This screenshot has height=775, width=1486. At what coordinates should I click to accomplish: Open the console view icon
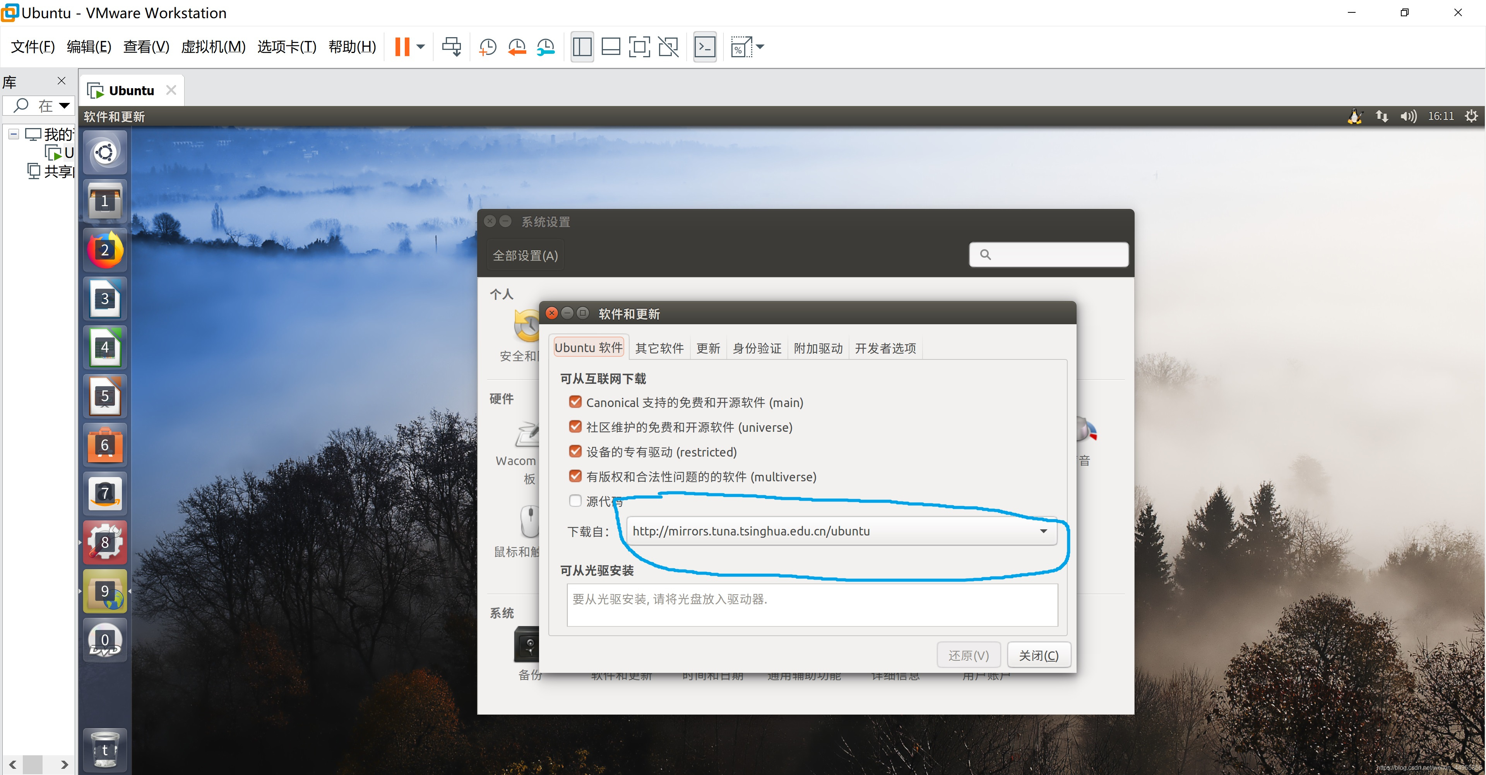705,47
